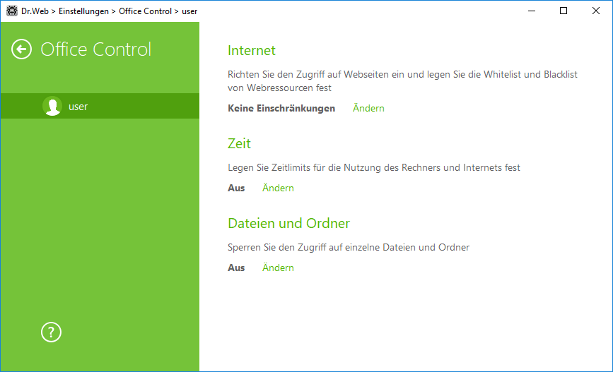Click Ändern under Dateien und Ordner
Viewport: 613px width, 372px height.
278,268
